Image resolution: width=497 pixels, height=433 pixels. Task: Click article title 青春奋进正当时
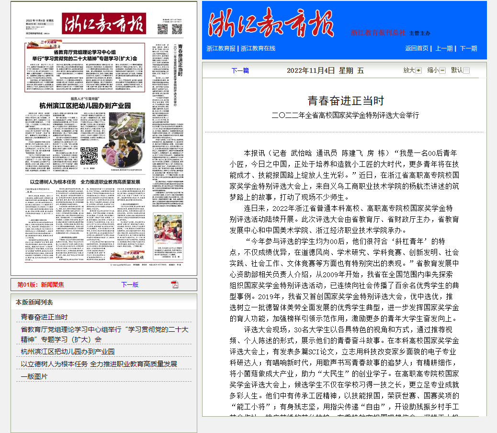pos(346,101)
